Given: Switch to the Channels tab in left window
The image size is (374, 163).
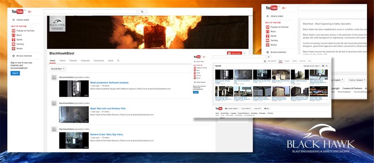Looking at the screenshot, I should (x=85, y=61).
